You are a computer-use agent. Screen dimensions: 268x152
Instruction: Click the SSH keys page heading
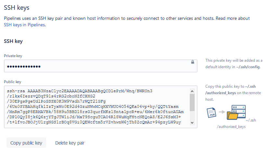pos(19,7)
